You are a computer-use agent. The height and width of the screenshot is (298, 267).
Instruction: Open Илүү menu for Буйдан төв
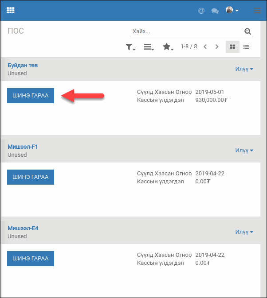(x=244, y=69)
